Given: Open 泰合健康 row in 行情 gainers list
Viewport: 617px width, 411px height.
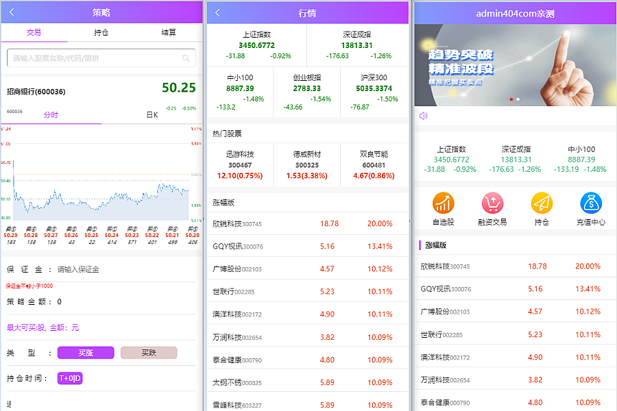Looking at the screenshot, I should pyautogui.click(x=308, y=360).
